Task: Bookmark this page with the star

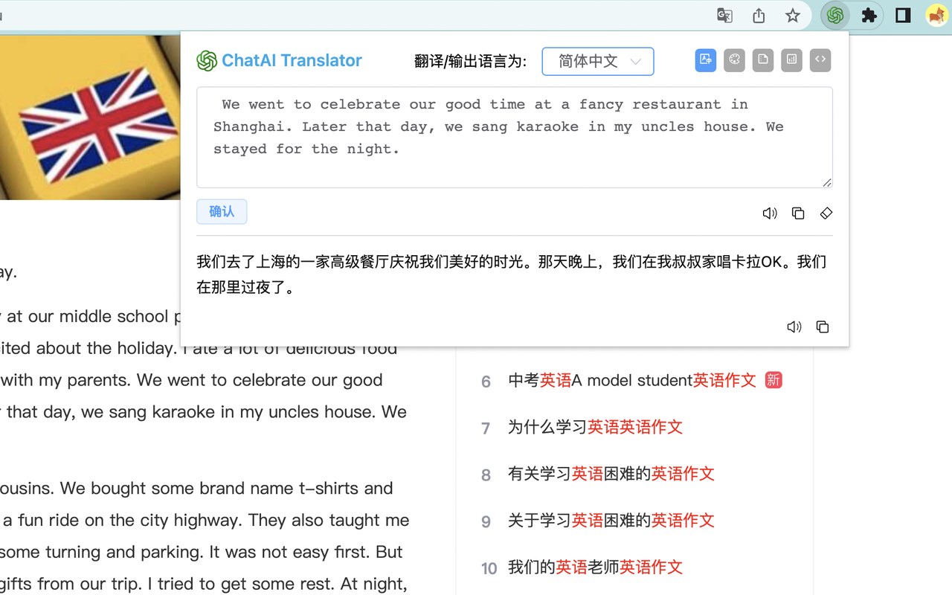Action: (x=793, y=15)
